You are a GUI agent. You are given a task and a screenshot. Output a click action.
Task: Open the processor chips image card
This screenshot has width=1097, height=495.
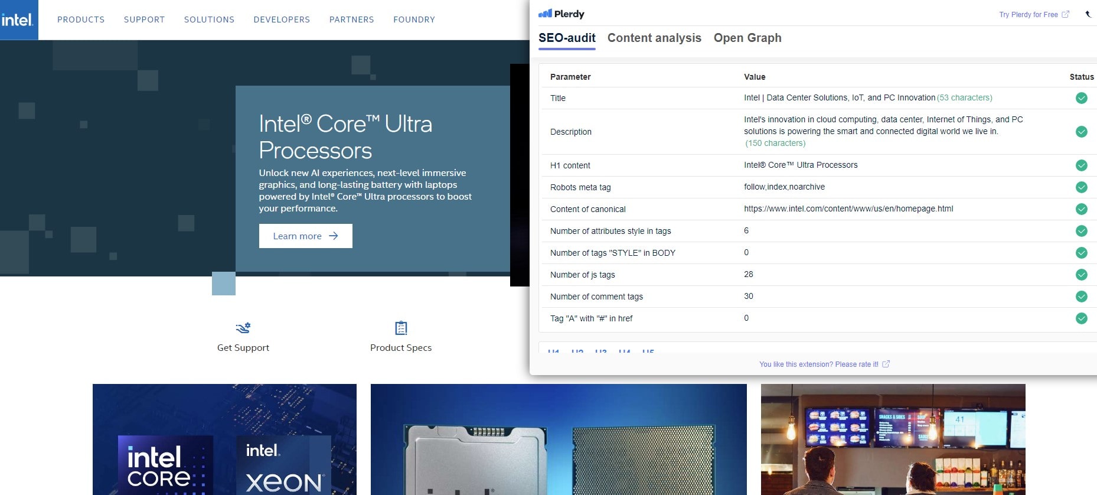pos(559,439)
